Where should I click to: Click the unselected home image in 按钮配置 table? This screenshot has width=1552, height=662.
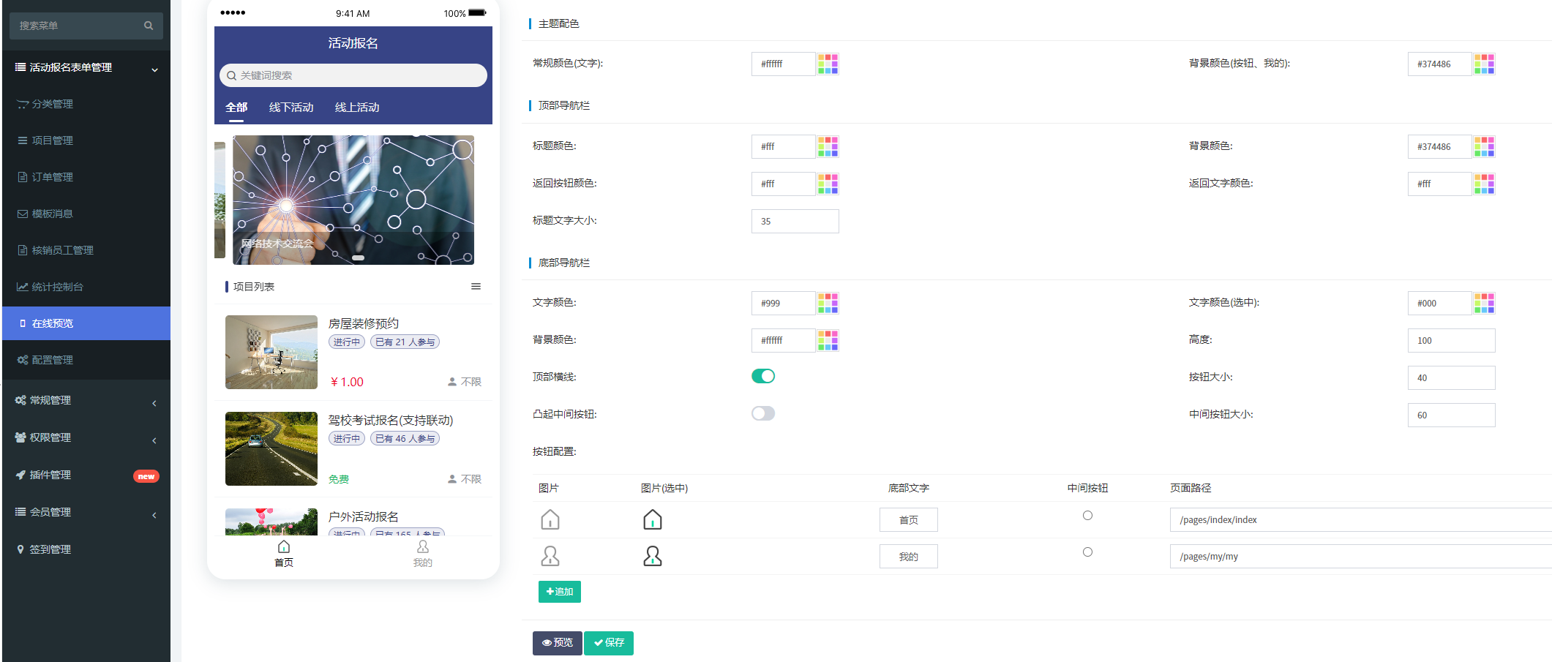550,520
